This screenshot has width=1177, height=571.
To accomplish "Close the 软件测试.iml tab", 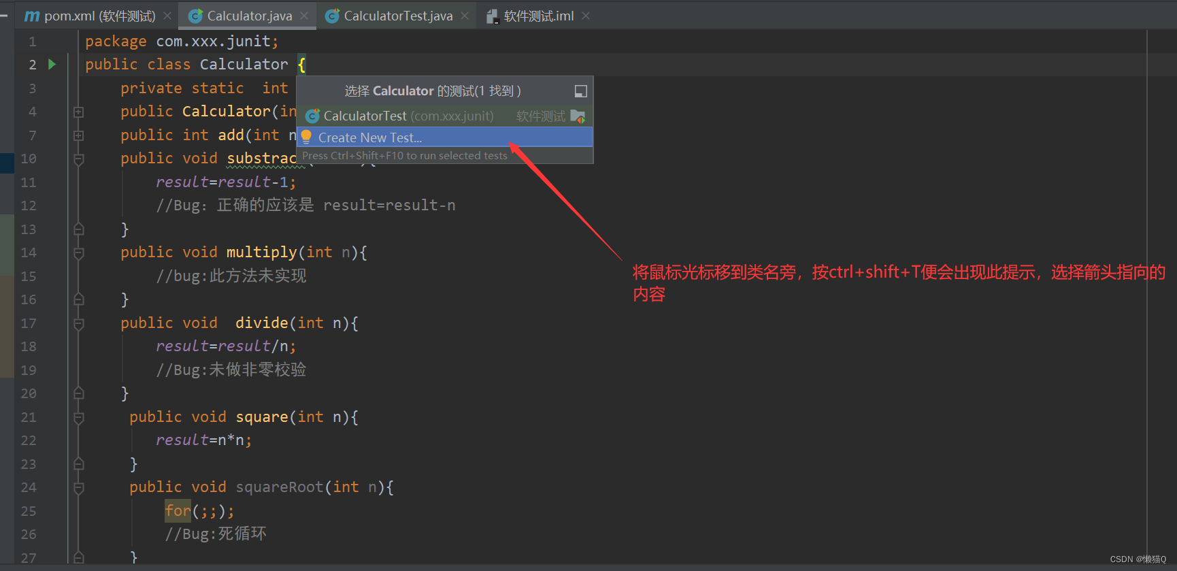I will click(x=586, y=16).
